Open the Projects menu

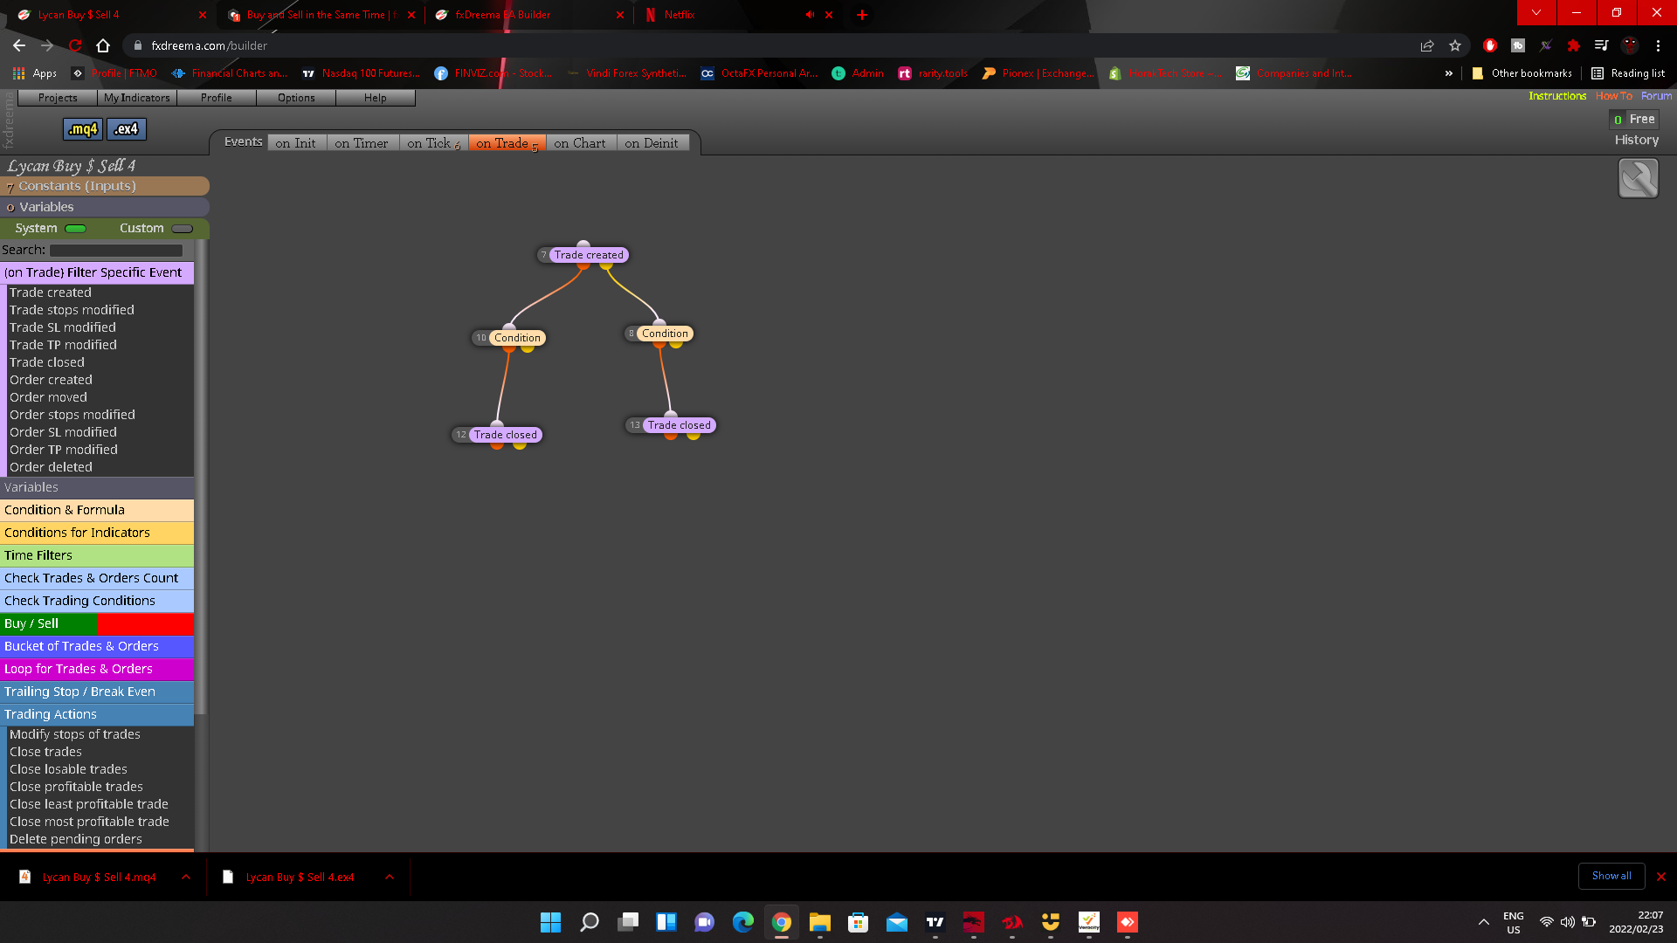[58, 98]
